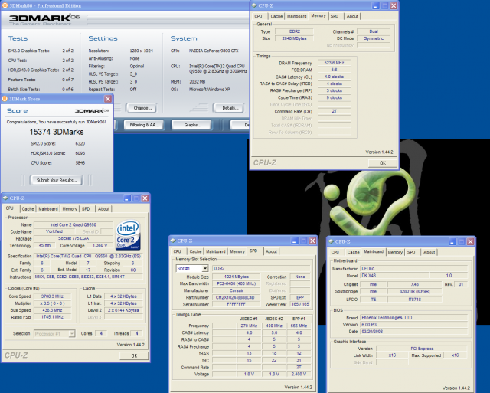Click the DRAM Frequency 523.6 MHz field

pos(334,63)
